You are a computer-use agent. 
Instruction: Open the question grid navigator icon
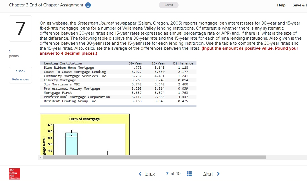[x=189, y=174]
